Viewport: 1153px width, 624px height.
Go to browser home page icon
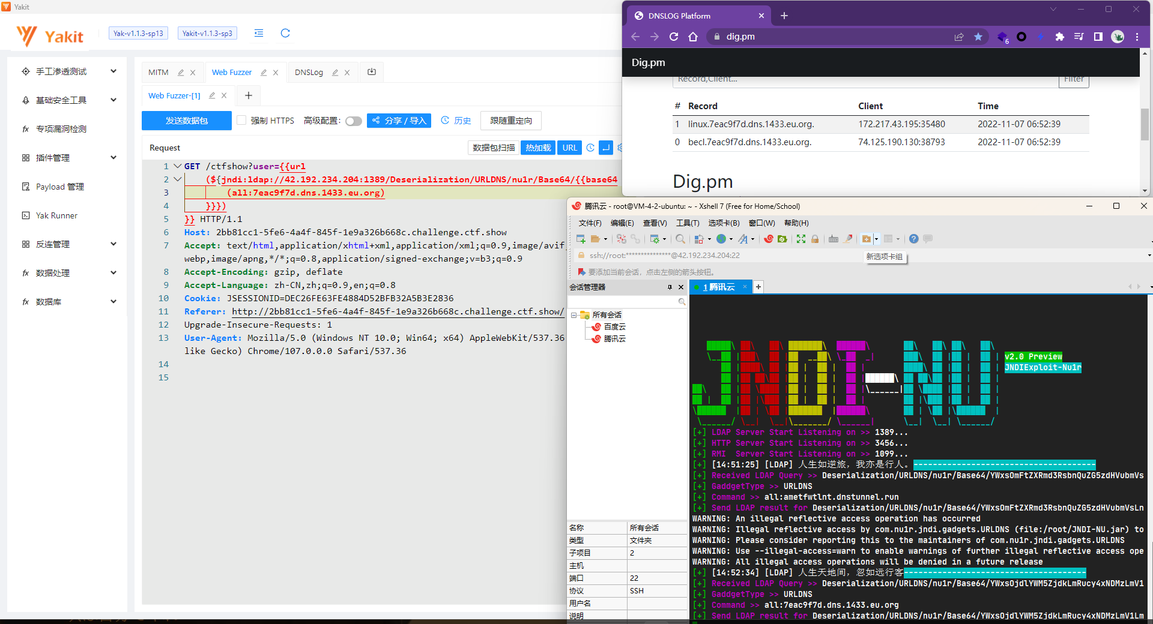pyautogui.click(x=693, y=37)
